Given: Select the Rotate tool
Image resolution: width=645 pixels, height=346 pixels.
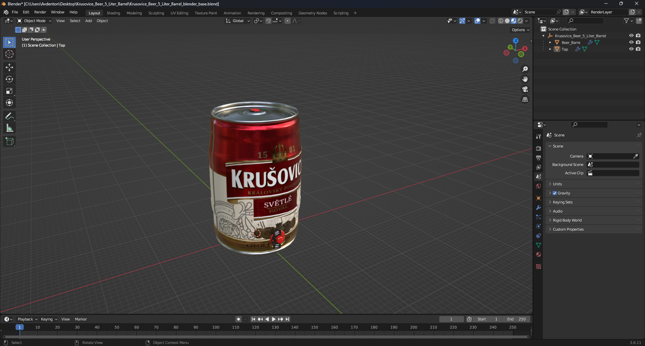Looking at the screenshot, I should [x=9, y=79].
